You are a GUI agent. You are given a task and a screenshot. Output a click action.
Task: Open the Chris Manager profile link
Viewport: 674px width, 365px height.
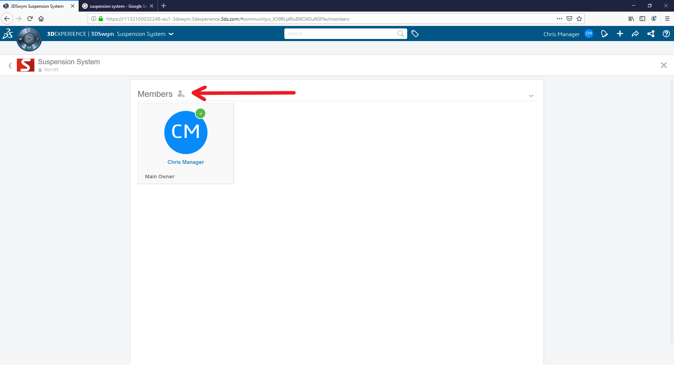185,162
